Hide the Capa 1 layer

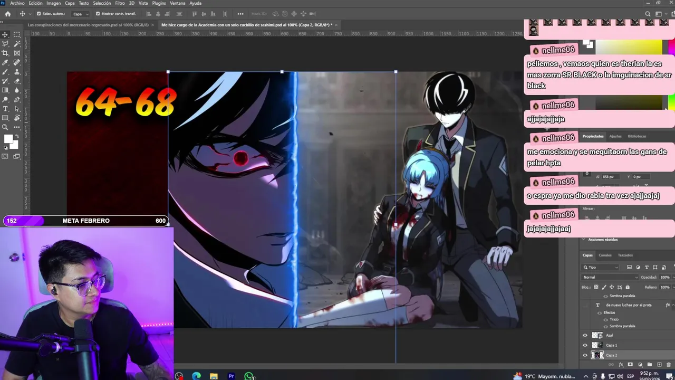coord(585,345)
